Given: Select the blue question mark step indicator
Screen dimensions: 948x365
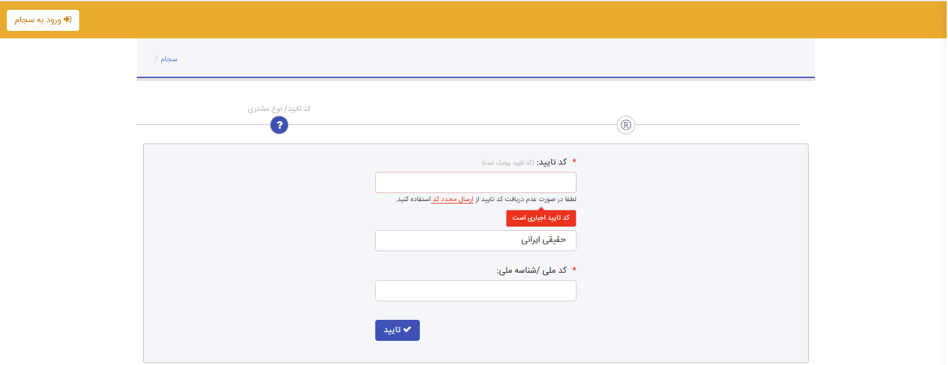Looking at the screenshot, I should [279, 124].
